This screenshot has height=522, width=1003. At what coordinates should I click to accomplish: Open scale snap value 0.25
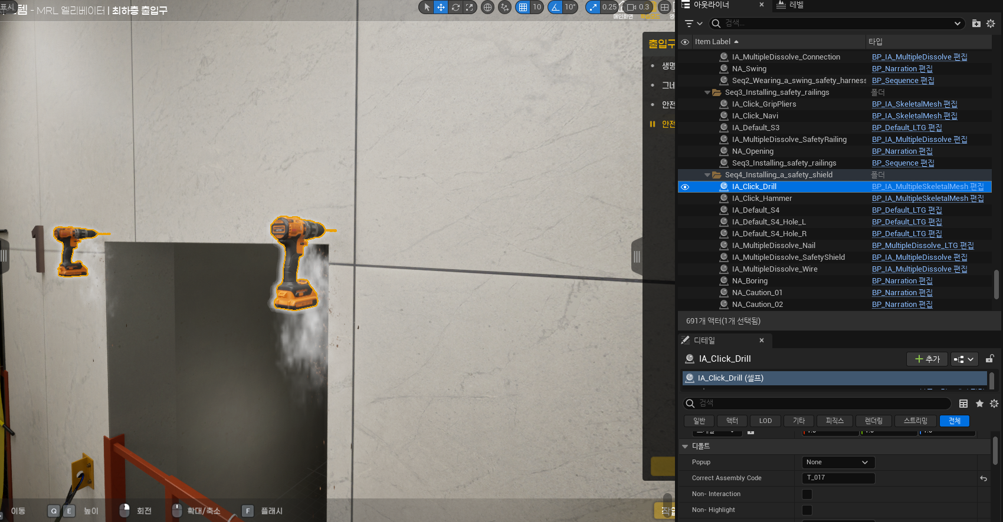609,7
